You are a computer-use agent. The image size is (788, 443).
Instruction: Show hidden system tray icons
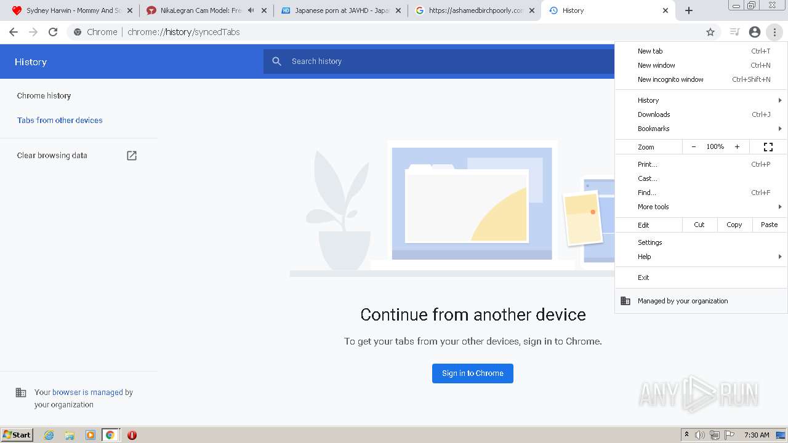(x=686, y=434)
